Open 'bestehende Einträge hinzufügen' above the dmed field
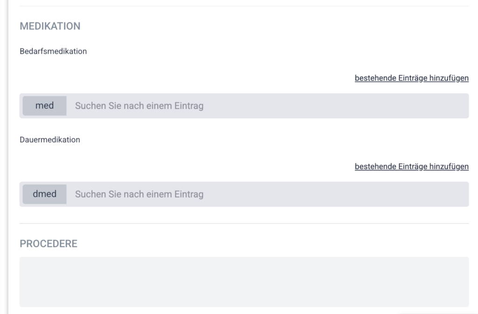 pyautogui.click(x=411, y=166)
